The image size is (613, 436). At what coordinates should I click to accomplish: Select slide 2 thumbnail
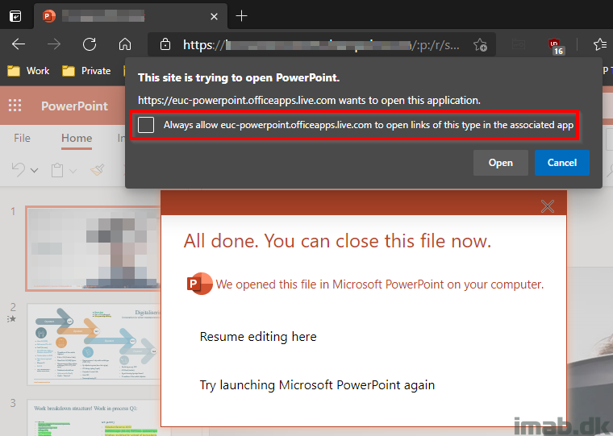point(94,344)
